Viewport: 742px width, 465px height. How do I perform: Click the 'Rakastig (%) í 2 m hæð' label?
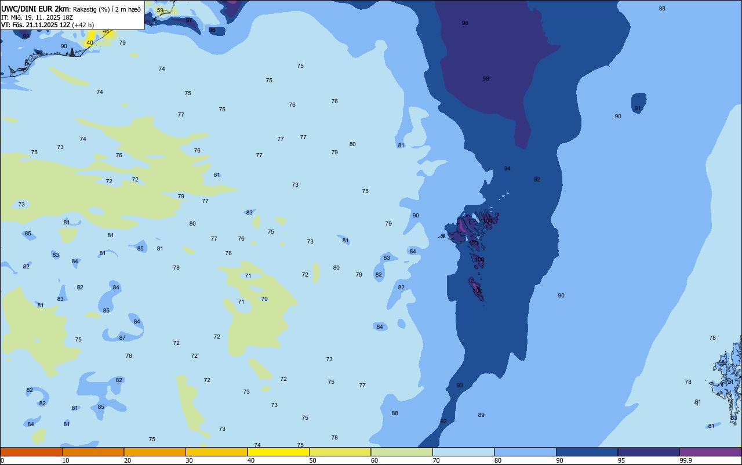pos(107,9)
